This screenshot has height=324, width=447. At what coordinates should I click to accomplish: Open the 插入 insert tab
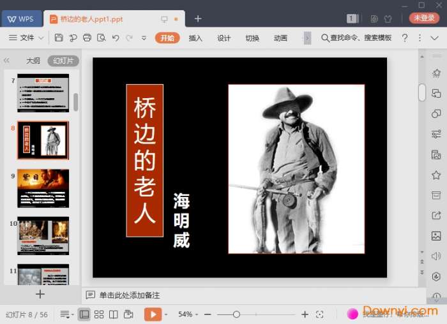tap(195, 38)
